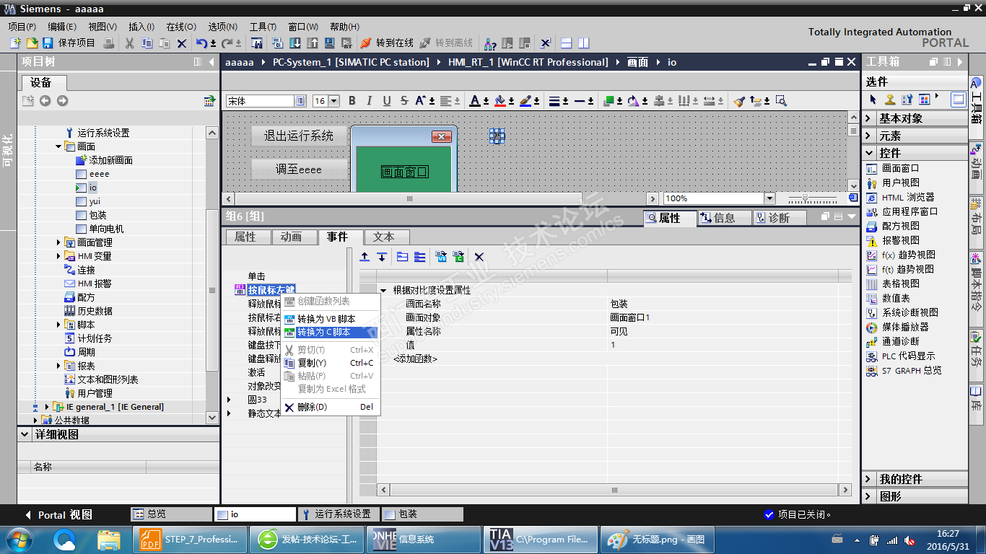The image size is (986, 554).
Task: Toggle Bold text formatting
Action: 352,101
